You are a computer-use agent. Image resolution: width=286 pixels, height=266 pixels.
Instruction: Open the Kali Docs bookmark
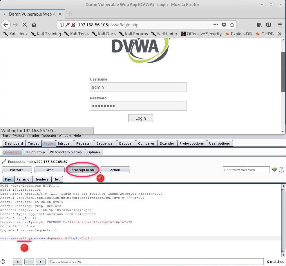[x=104, y=34]
